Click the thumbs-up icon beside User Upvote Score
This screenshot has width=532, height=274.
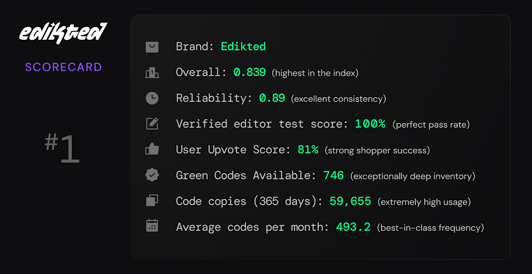coord(152,149)
